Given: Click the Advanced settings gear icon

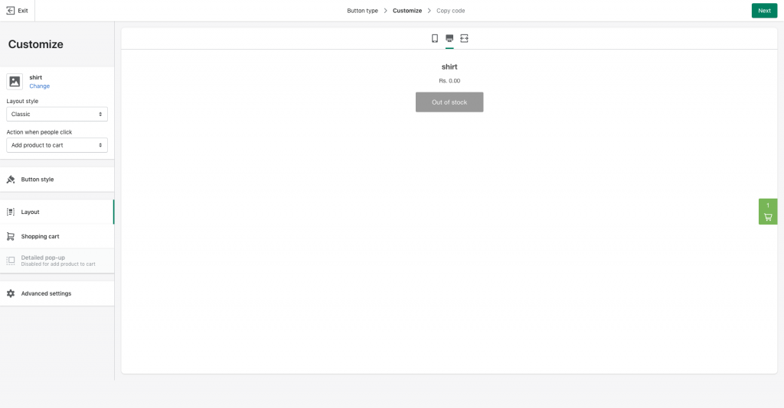Looking at the screenshot, I should (x=11, y=294).
